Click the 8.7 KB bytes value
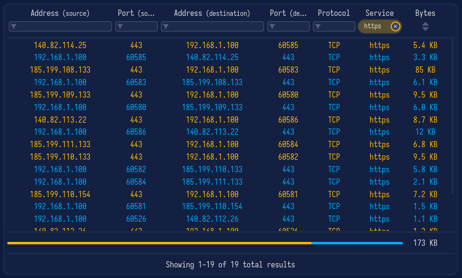462x278 pixels. click(x=425, y=120)
